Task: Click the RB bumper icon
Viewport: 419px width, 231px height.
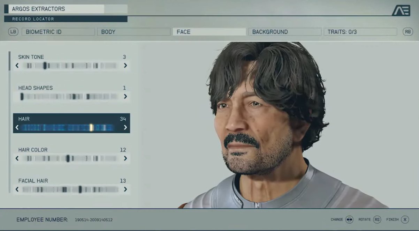Action: pos(407,32)
